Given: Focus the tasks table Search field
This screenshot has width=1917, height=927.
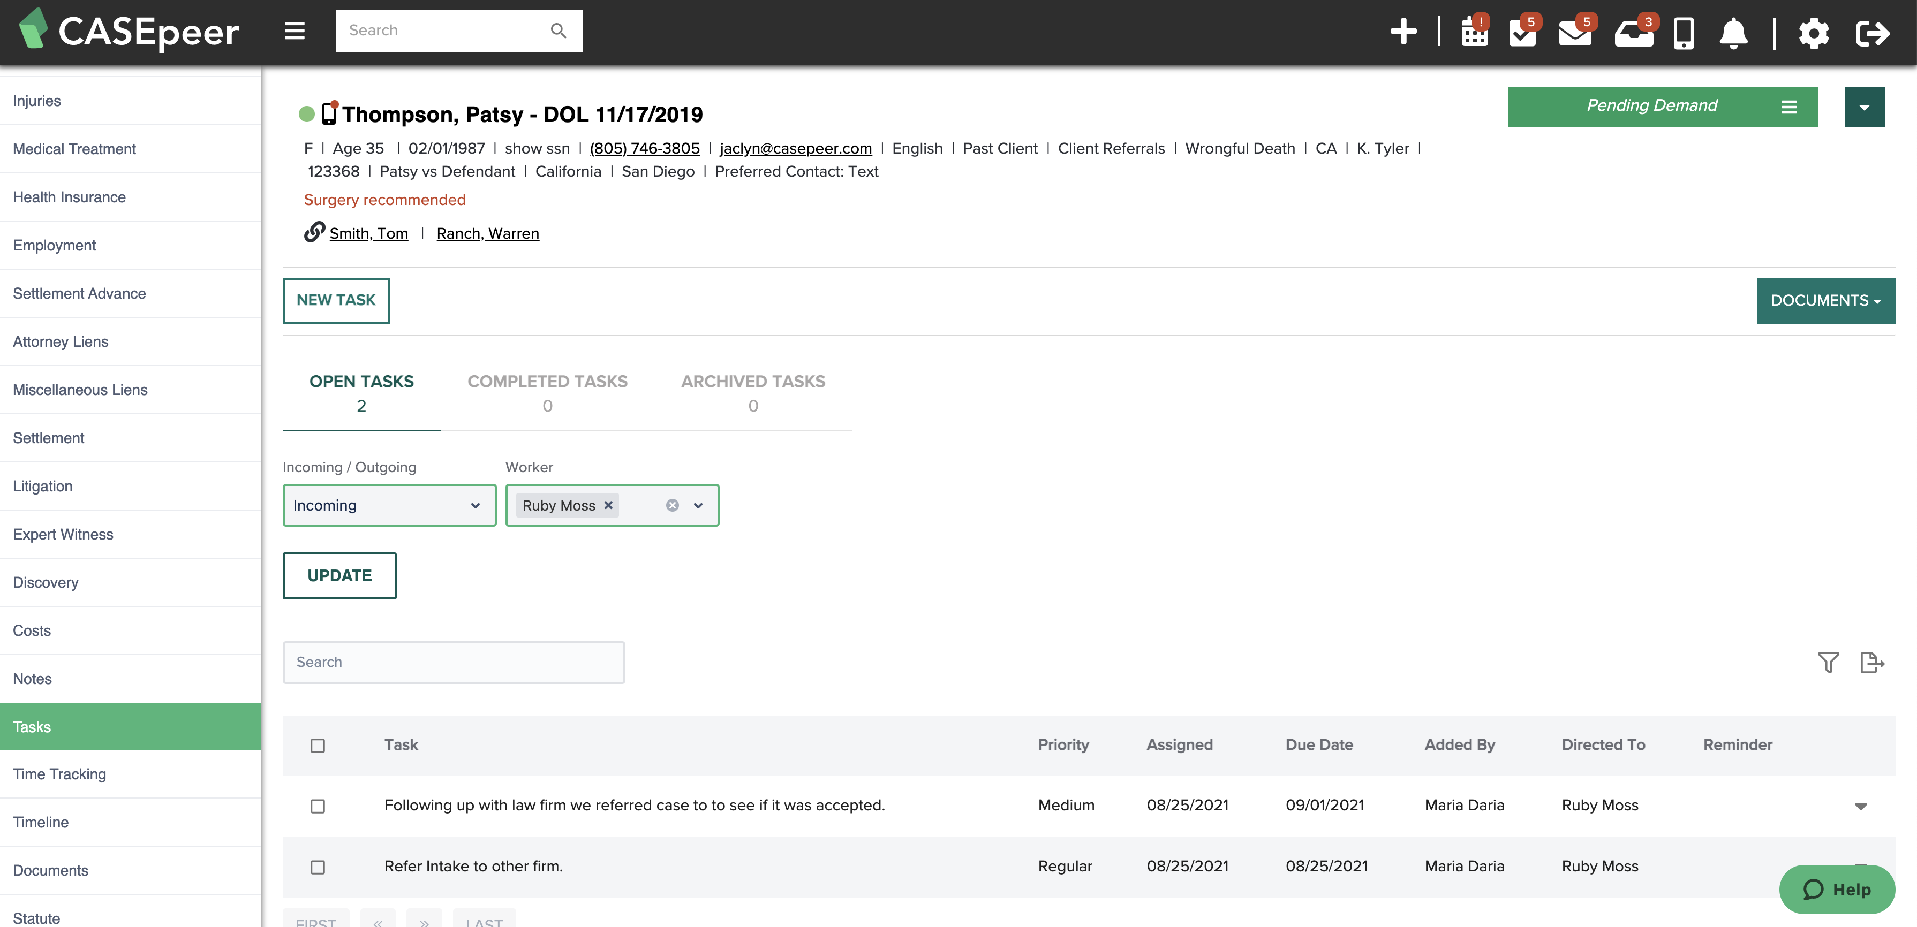Looking at the screenshot, I should pyautogui.click(x=453, y=662).
